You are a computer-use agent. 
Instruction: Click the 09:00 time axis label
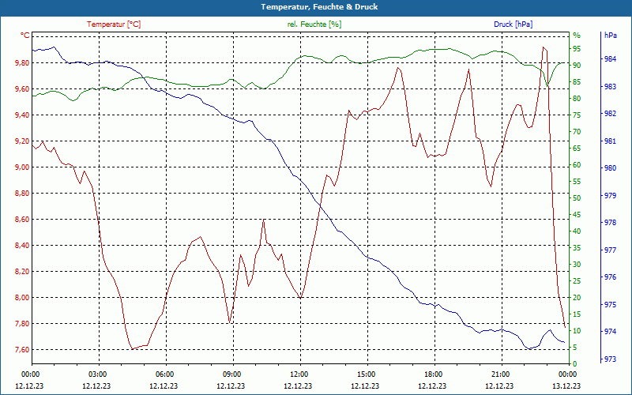[231, 374]
